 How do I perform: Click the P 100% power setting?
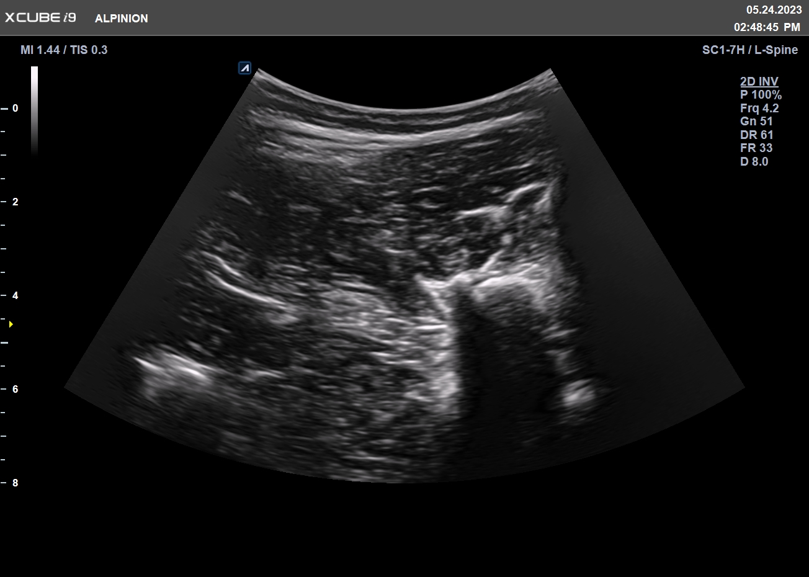pos(761,95)
